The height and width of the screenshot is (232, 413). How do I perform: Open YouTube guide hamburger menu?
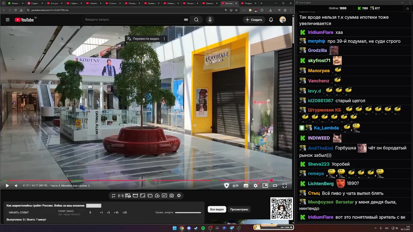pos(7,20)
